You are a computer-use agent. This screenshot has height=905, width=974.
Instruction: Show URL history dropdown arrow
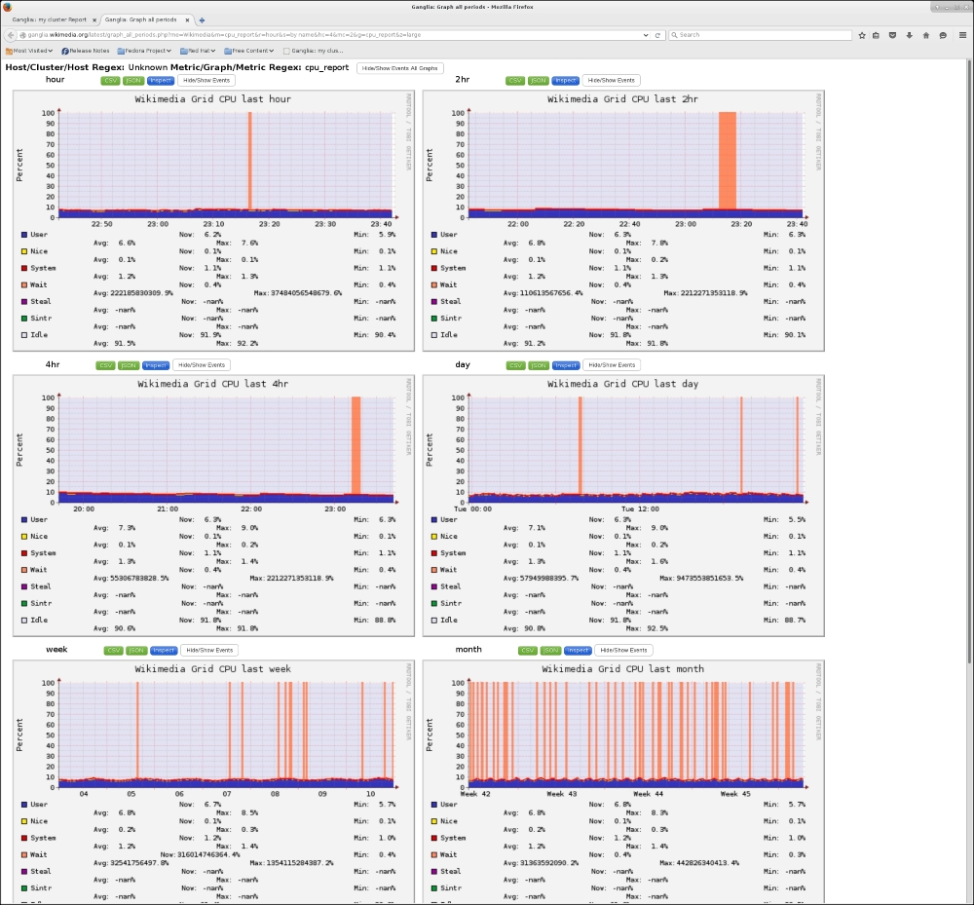(646, 35)
